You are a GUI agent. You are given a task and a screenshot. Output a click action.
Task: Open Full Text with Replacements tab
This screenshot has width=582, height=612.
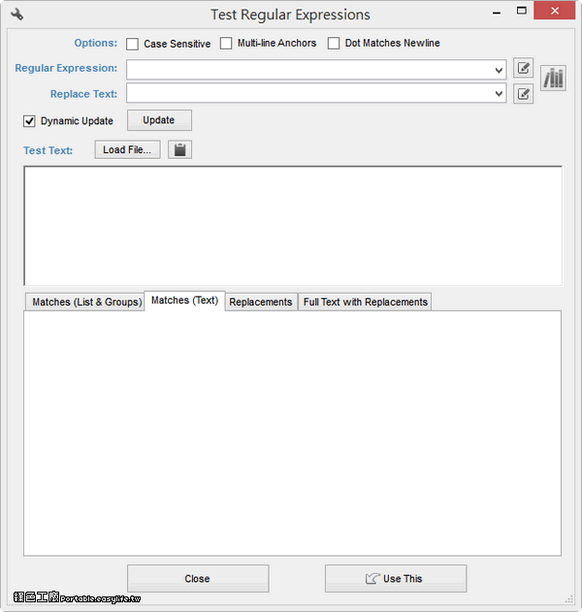pos(365,302)
